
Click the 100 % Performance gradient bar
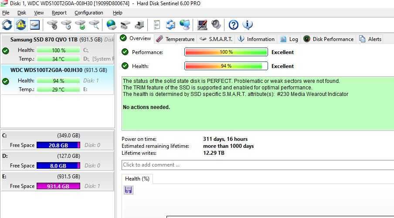pyautogui.click(x=226, y=52)
